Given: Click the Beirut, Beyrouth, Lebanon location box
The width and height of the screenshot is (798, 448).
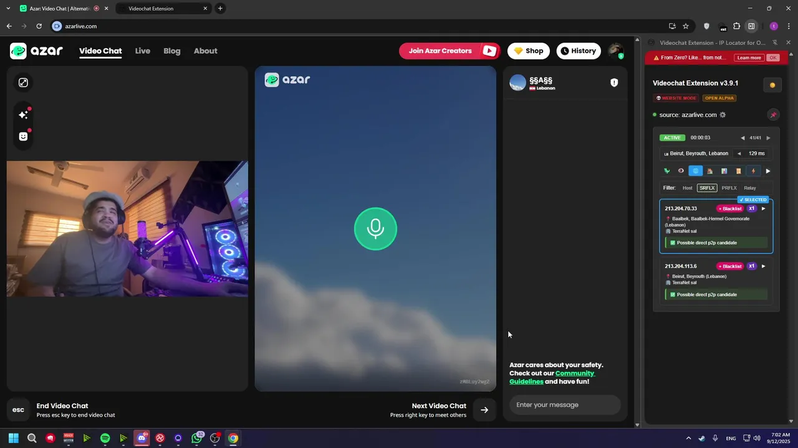Looking at the screenshot, I should click(x=696, y=154).
